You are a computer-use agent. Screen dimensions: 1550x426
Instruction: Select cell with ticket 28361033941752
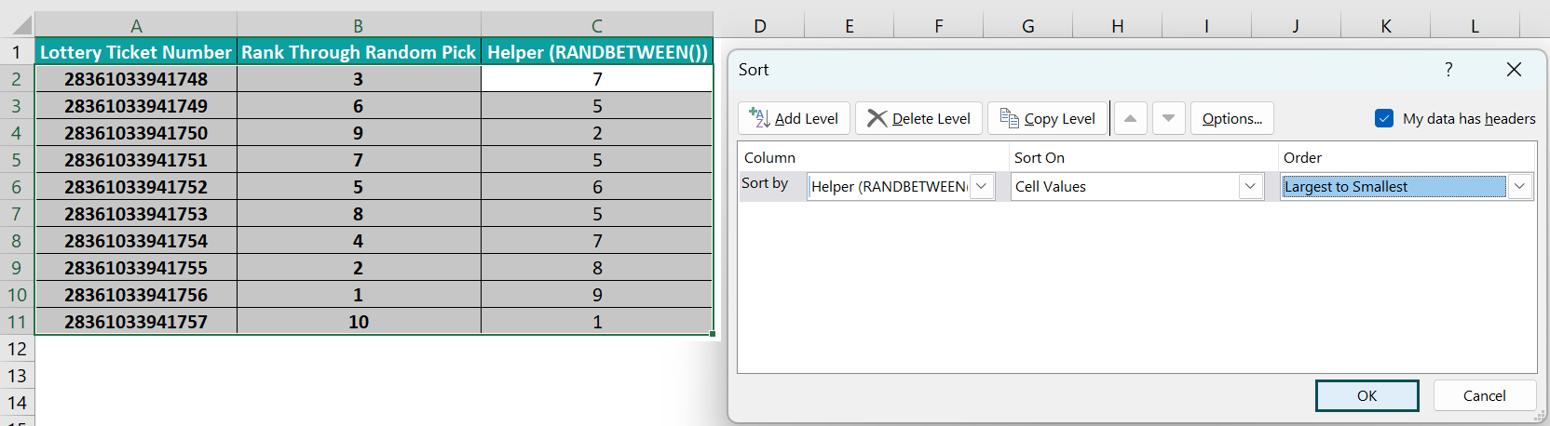136,187
